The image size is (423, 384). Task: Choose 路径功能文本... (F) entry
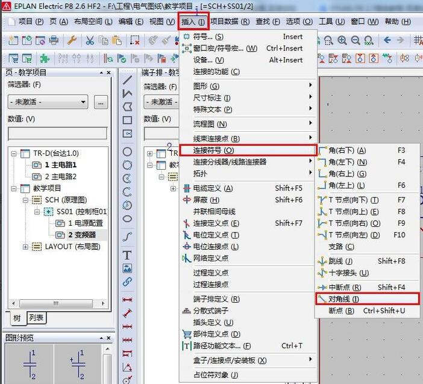tap(248, 345)
